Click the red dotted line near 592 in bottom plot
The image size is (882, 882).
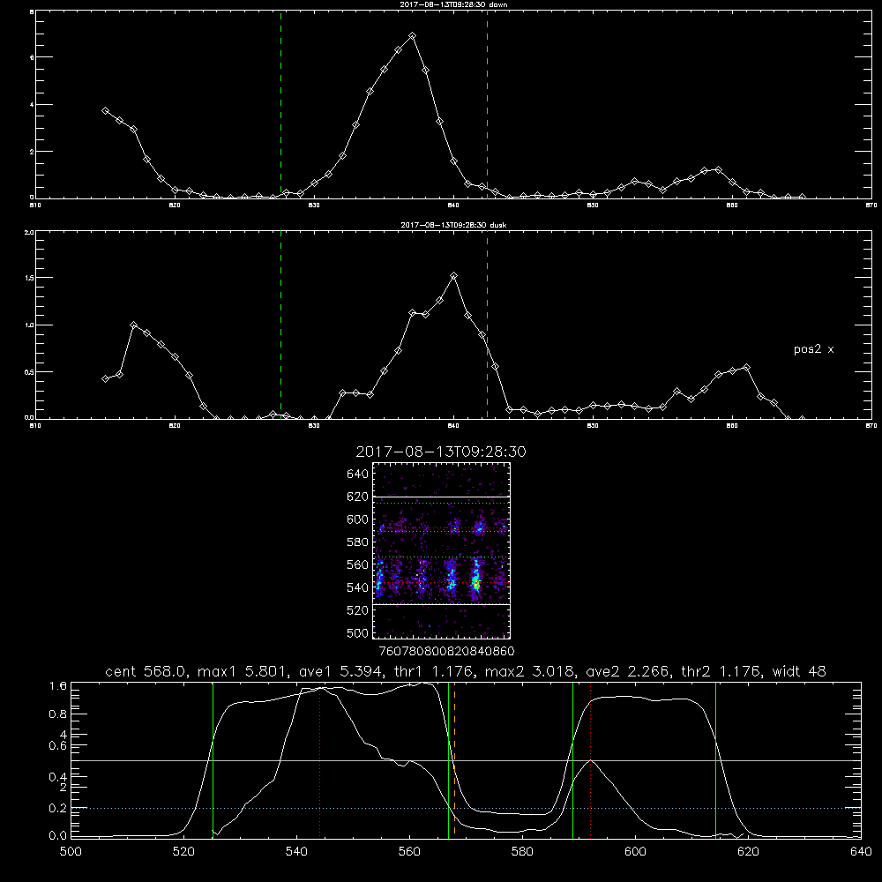[591, 759]
